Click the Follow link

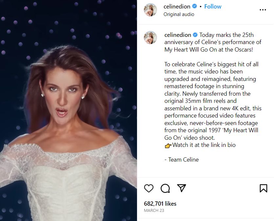tap(213, 6)
